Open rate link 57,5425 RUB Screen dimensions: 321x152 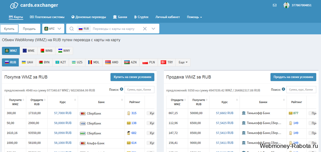pyautogui.click(x=225, y=123)
